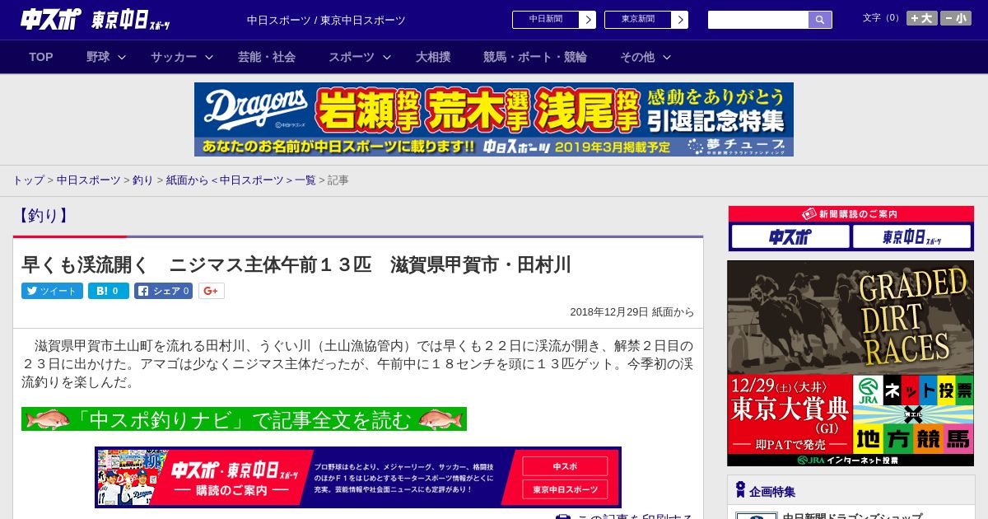Expand the 野球 dropdown chevron
Screen dimensions: 988x519
tap(122, 57)
